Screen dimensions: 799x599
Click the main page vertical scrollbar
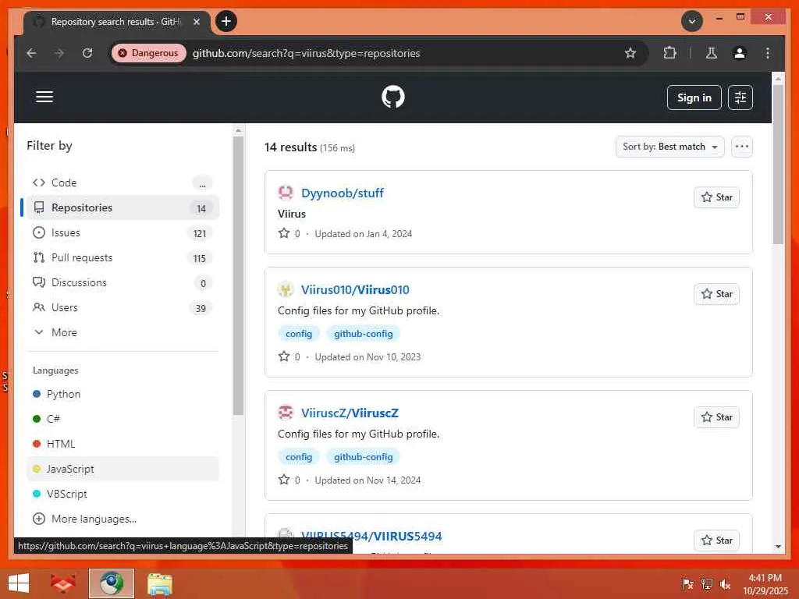(778, 163)
